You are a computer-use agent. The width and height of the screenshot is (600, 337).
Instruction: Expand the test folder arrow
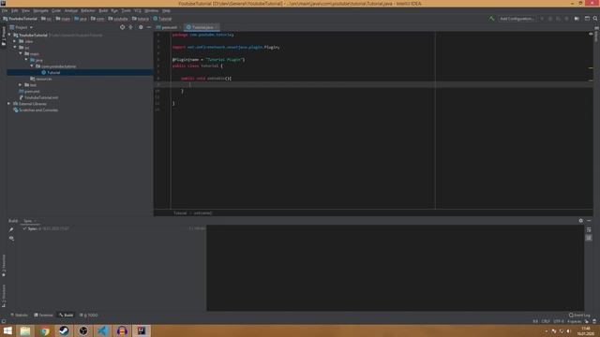point(21,85)
